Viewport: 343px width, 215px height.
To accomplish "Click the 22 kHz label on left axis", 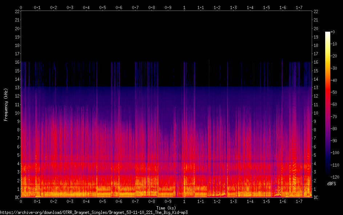I will 17,12.
